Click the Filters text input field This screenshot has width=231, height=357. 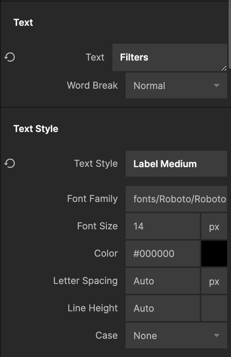click(170, 57)
